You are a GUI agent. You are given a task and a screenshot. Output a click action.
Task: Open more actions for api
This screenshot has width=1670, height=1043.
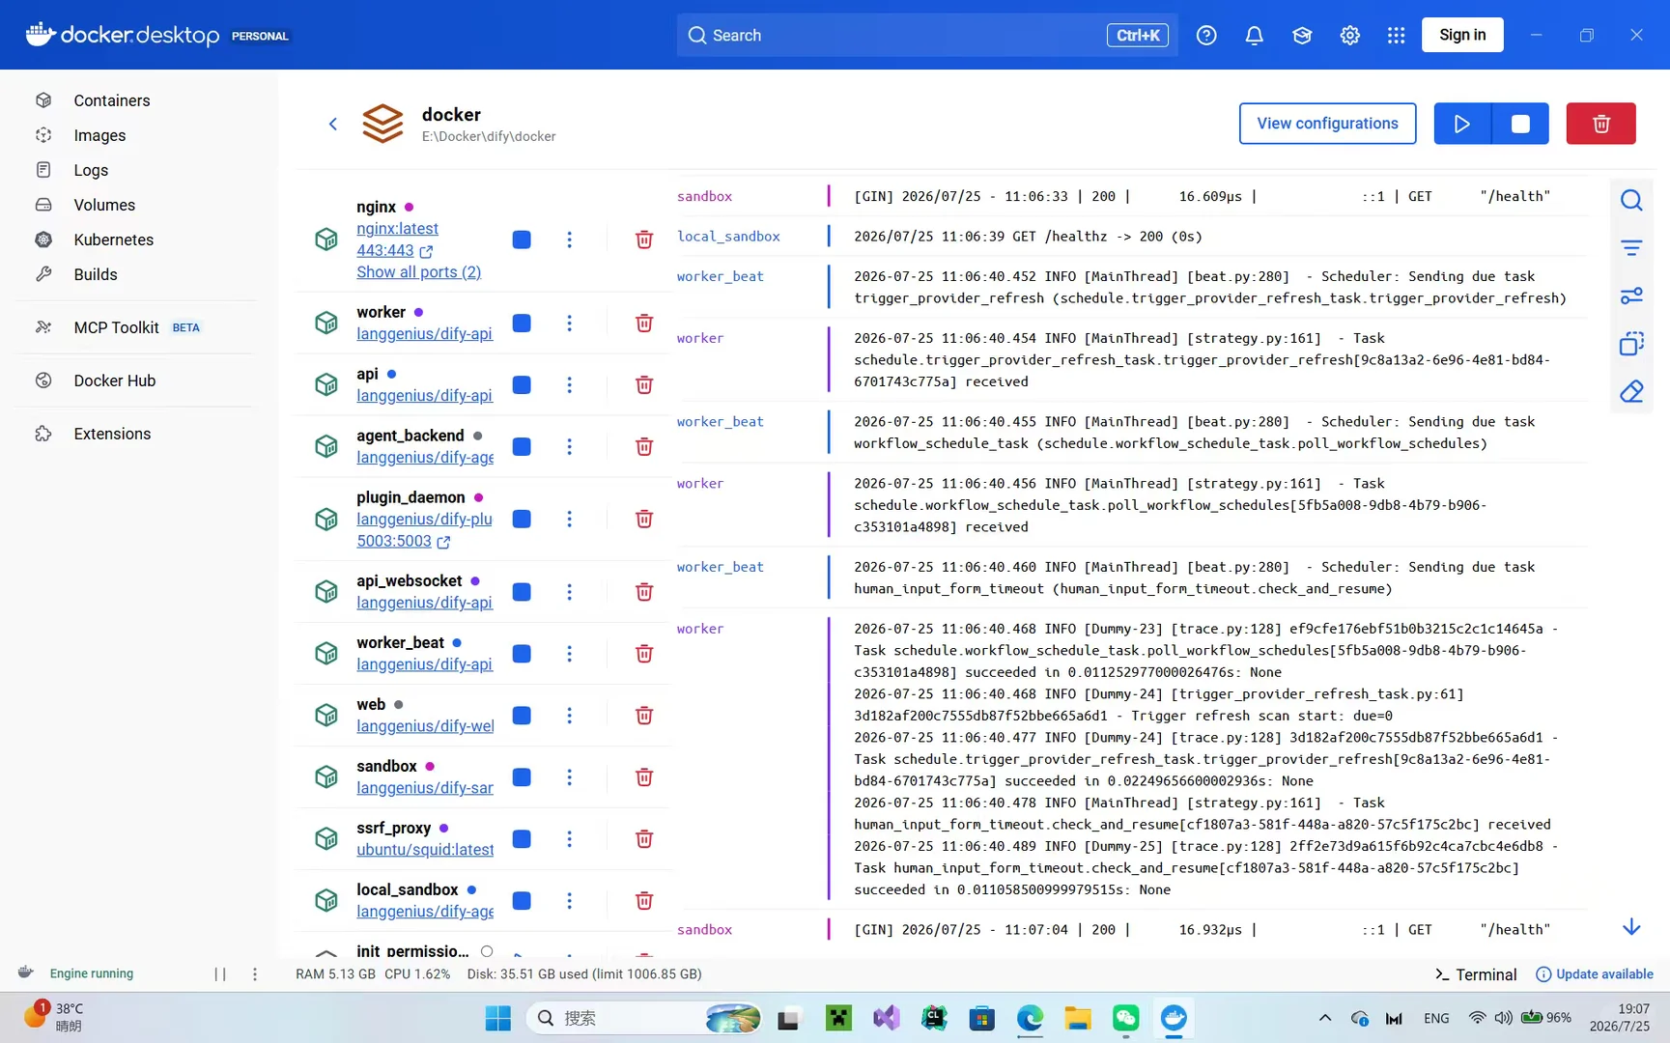pyautogui.click(x=570, y=385)
